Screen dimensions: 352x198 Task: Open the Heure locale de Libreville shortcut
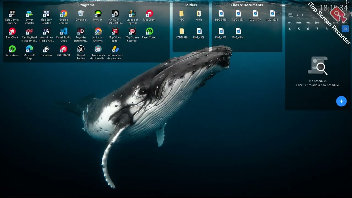pyautogui.click(x=98, y=53)
